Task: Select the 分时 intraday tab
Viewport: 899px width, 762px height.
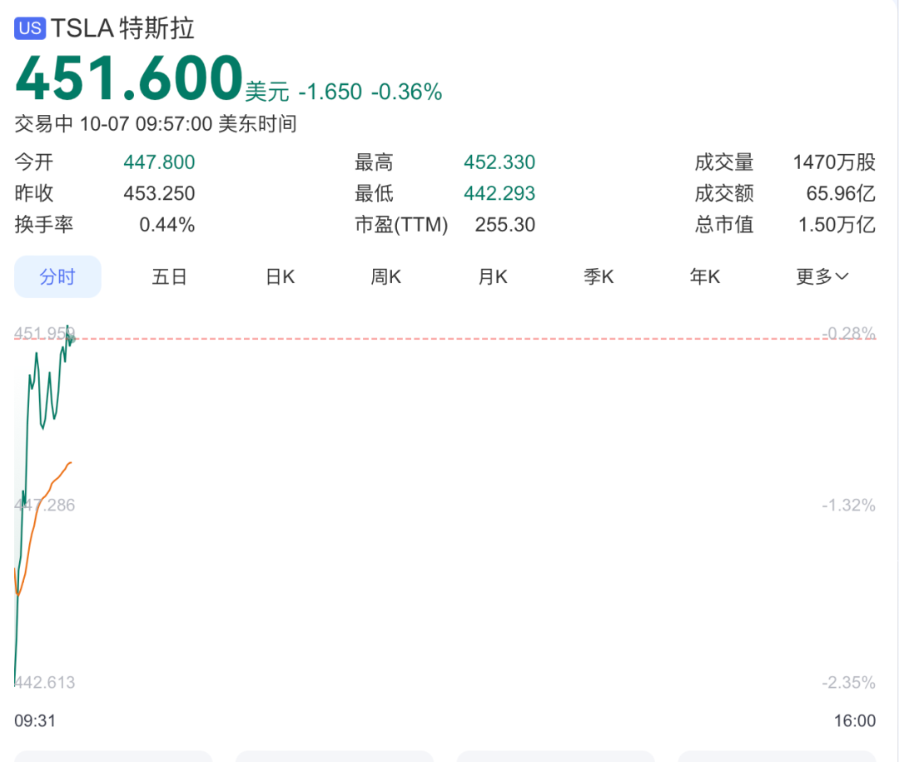Action: [x=57, y=277]
